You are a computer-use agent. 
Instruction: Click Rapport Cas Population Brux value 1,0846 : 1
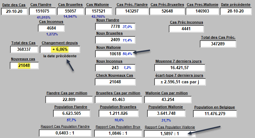(118, 133)
